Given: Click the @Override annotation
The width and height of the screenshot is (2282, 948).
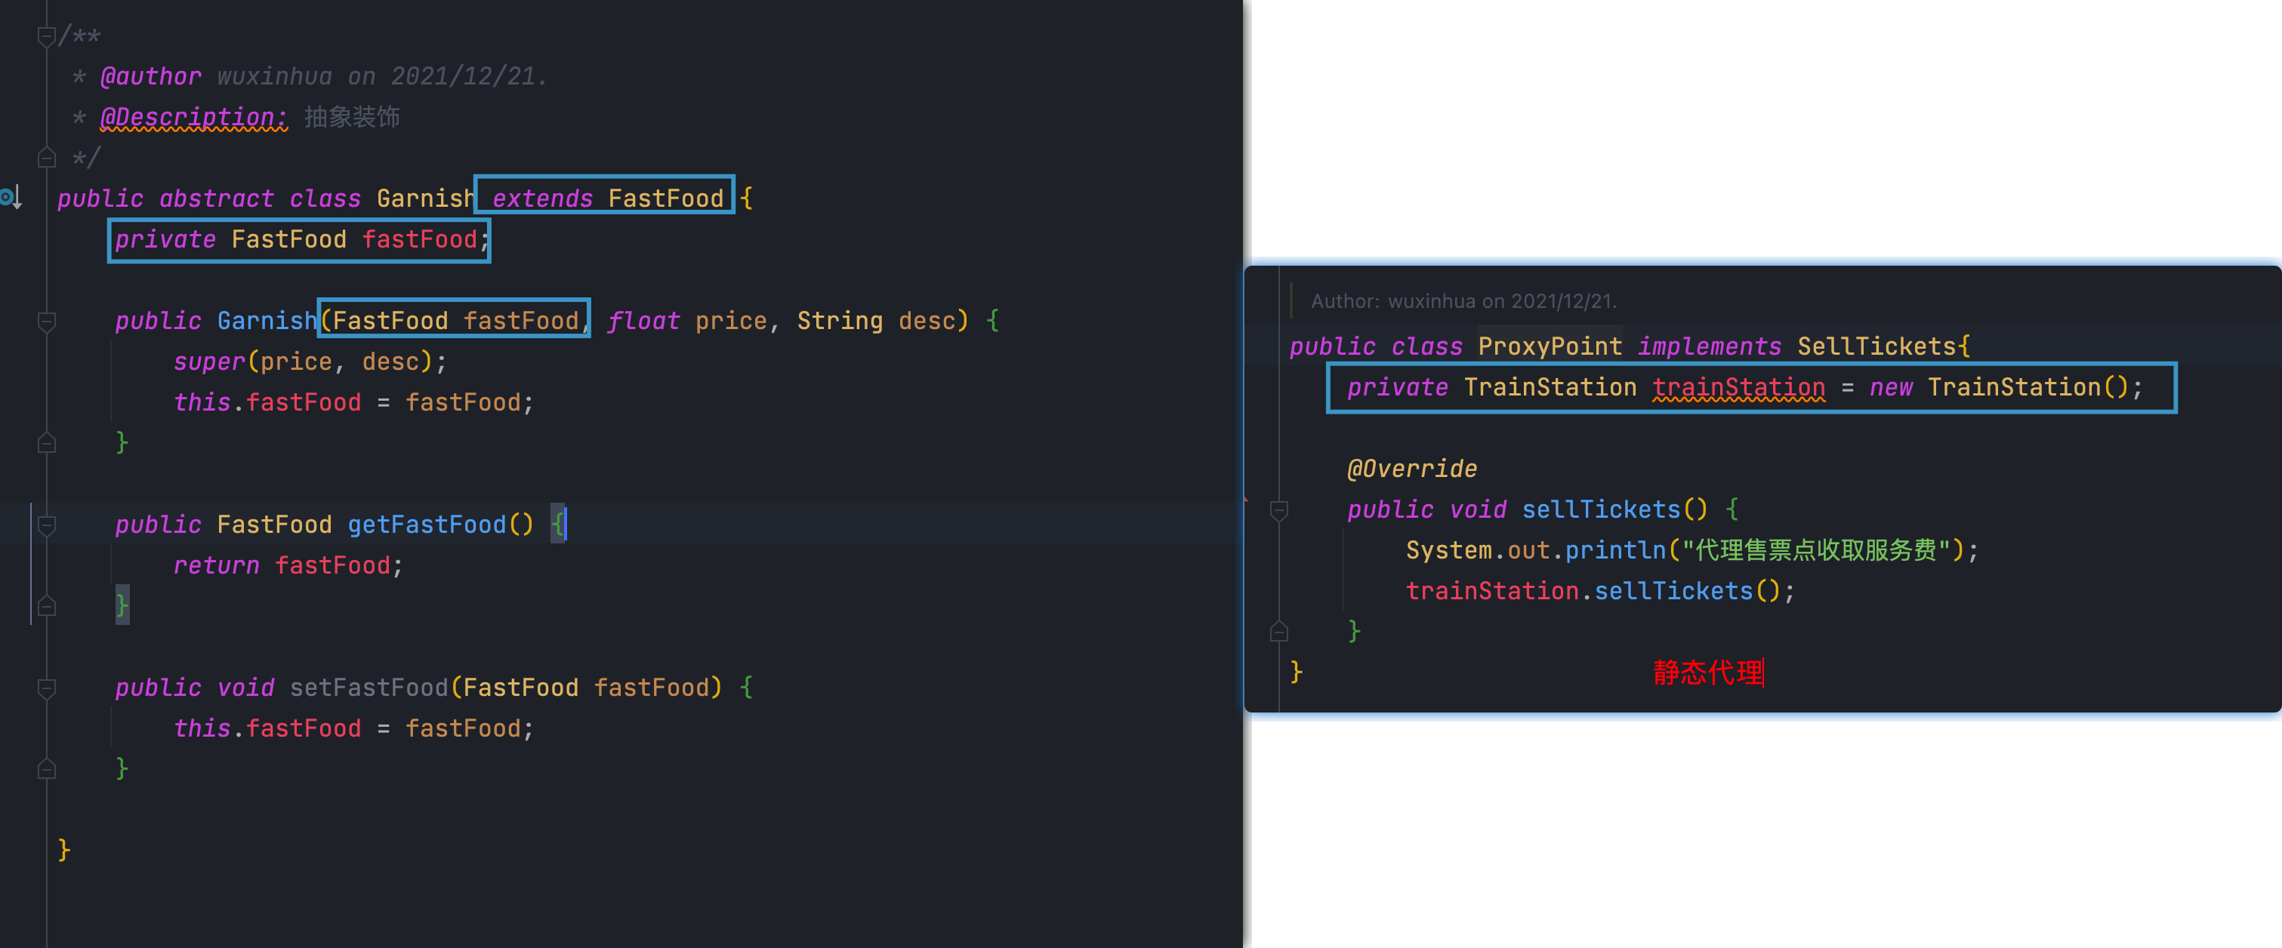Looking at the screenshot, I should coord(1411,469).
